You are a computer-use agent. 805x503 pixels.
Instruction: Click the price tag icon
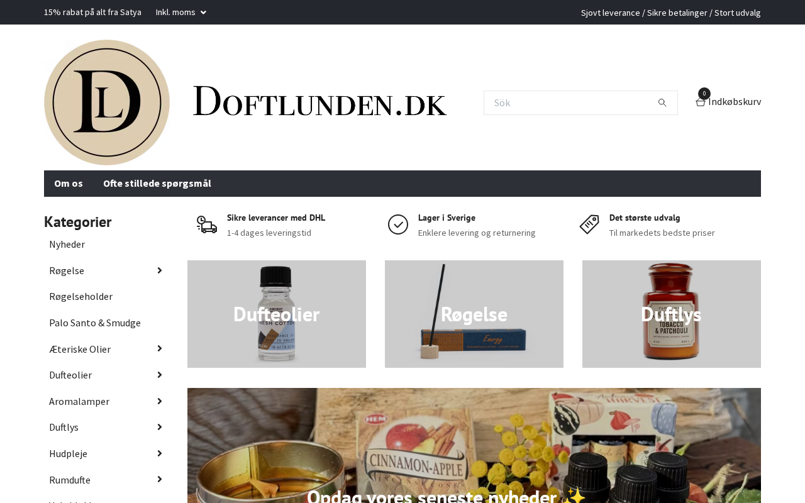click(589, 224)
